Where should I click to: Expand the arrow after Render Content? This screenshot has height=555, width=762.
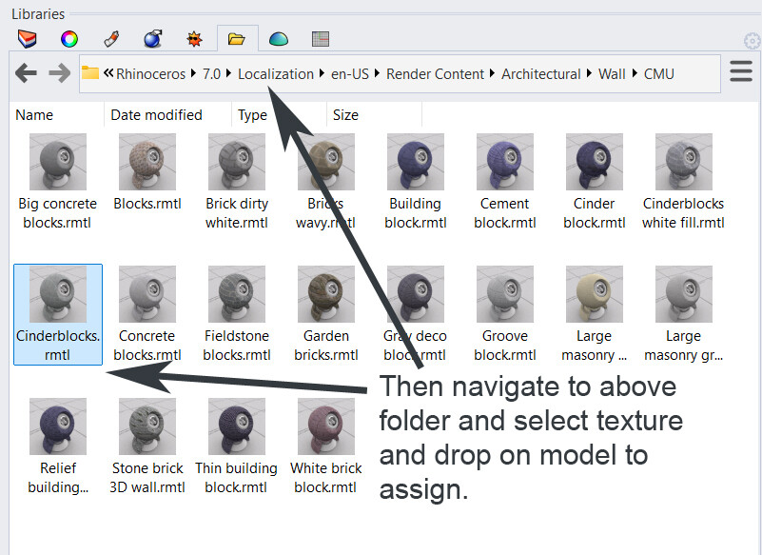(x=492, y=73)
